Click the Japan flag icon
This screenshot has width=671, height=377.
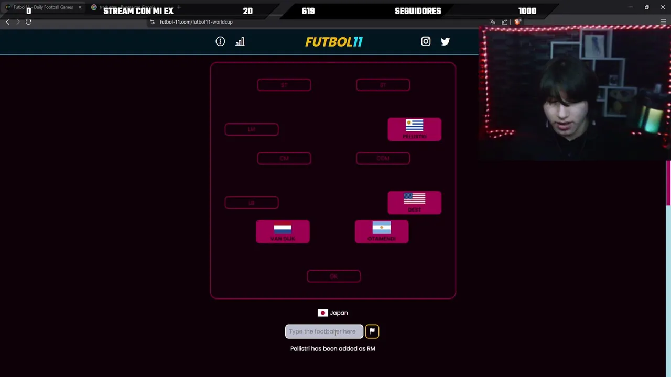tap(322, 313)
